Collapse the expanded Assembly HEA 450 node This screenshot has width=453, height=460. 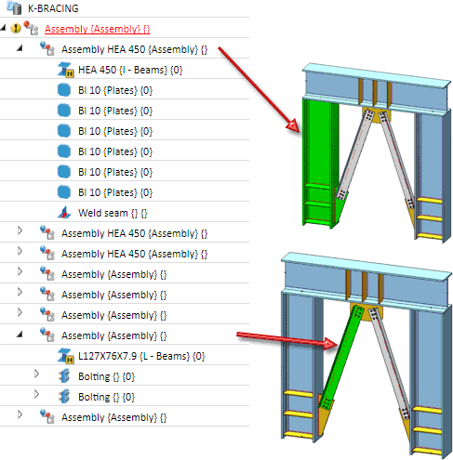[20, 48]
